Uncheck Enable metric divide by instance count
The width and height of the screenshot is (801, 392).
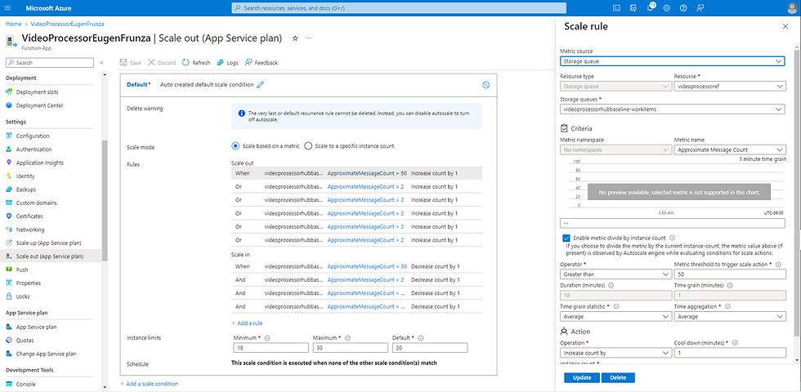click(566, 238)
